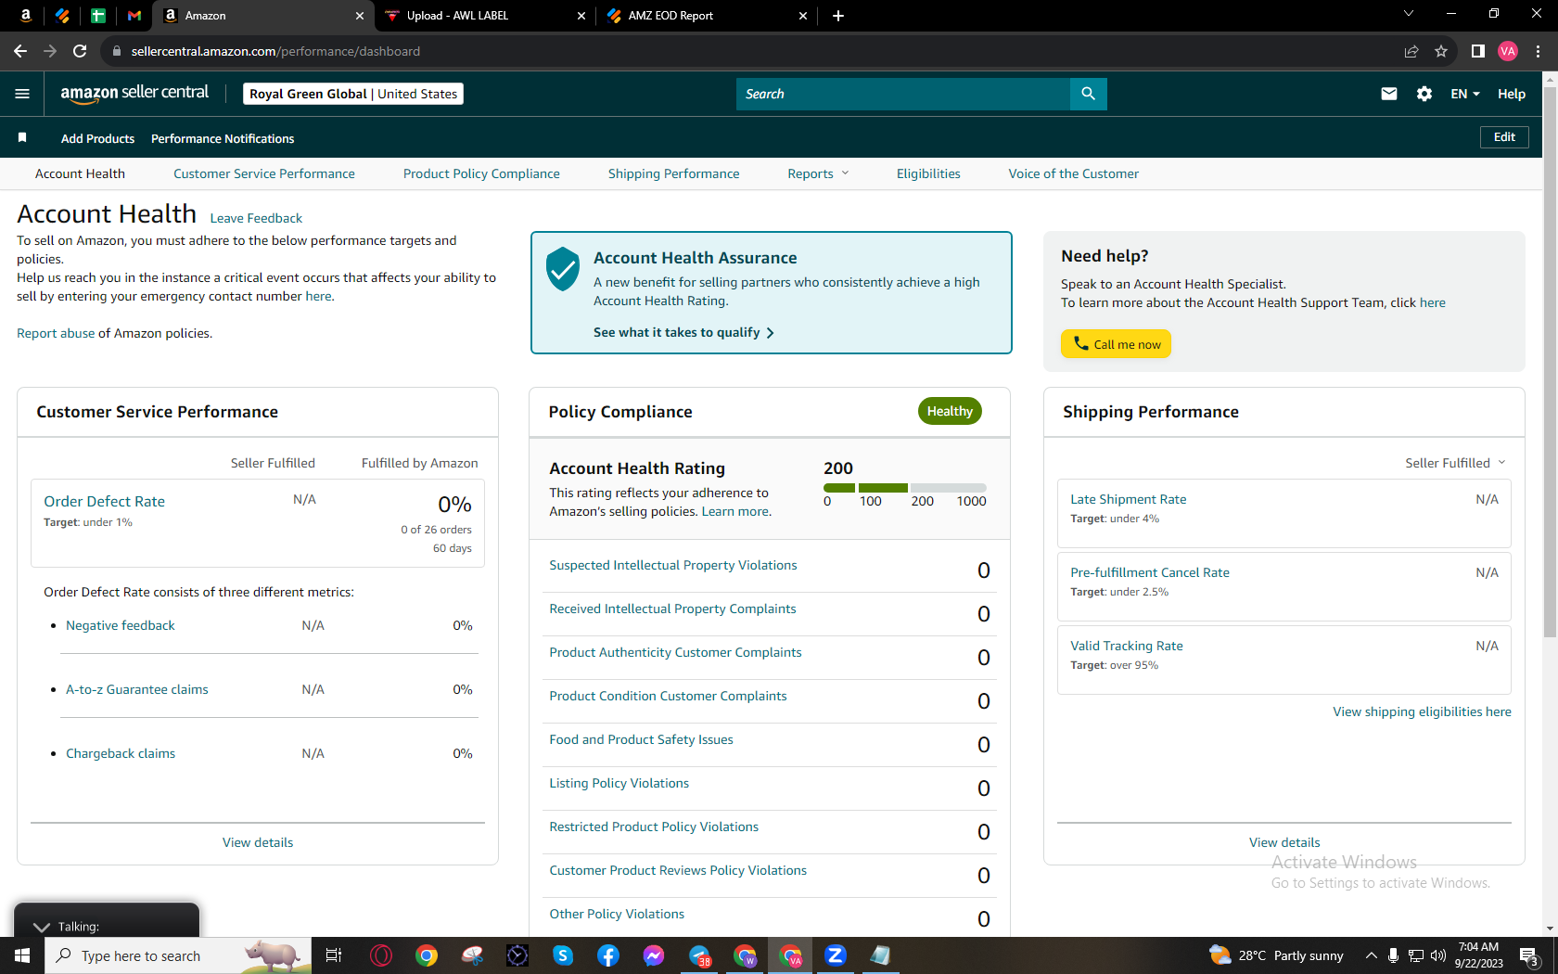This screenshot has height=974, width=1558.
Task: Open the Chrome three-dot menu
Action: pyautogui.click(x=1538, y=51)
